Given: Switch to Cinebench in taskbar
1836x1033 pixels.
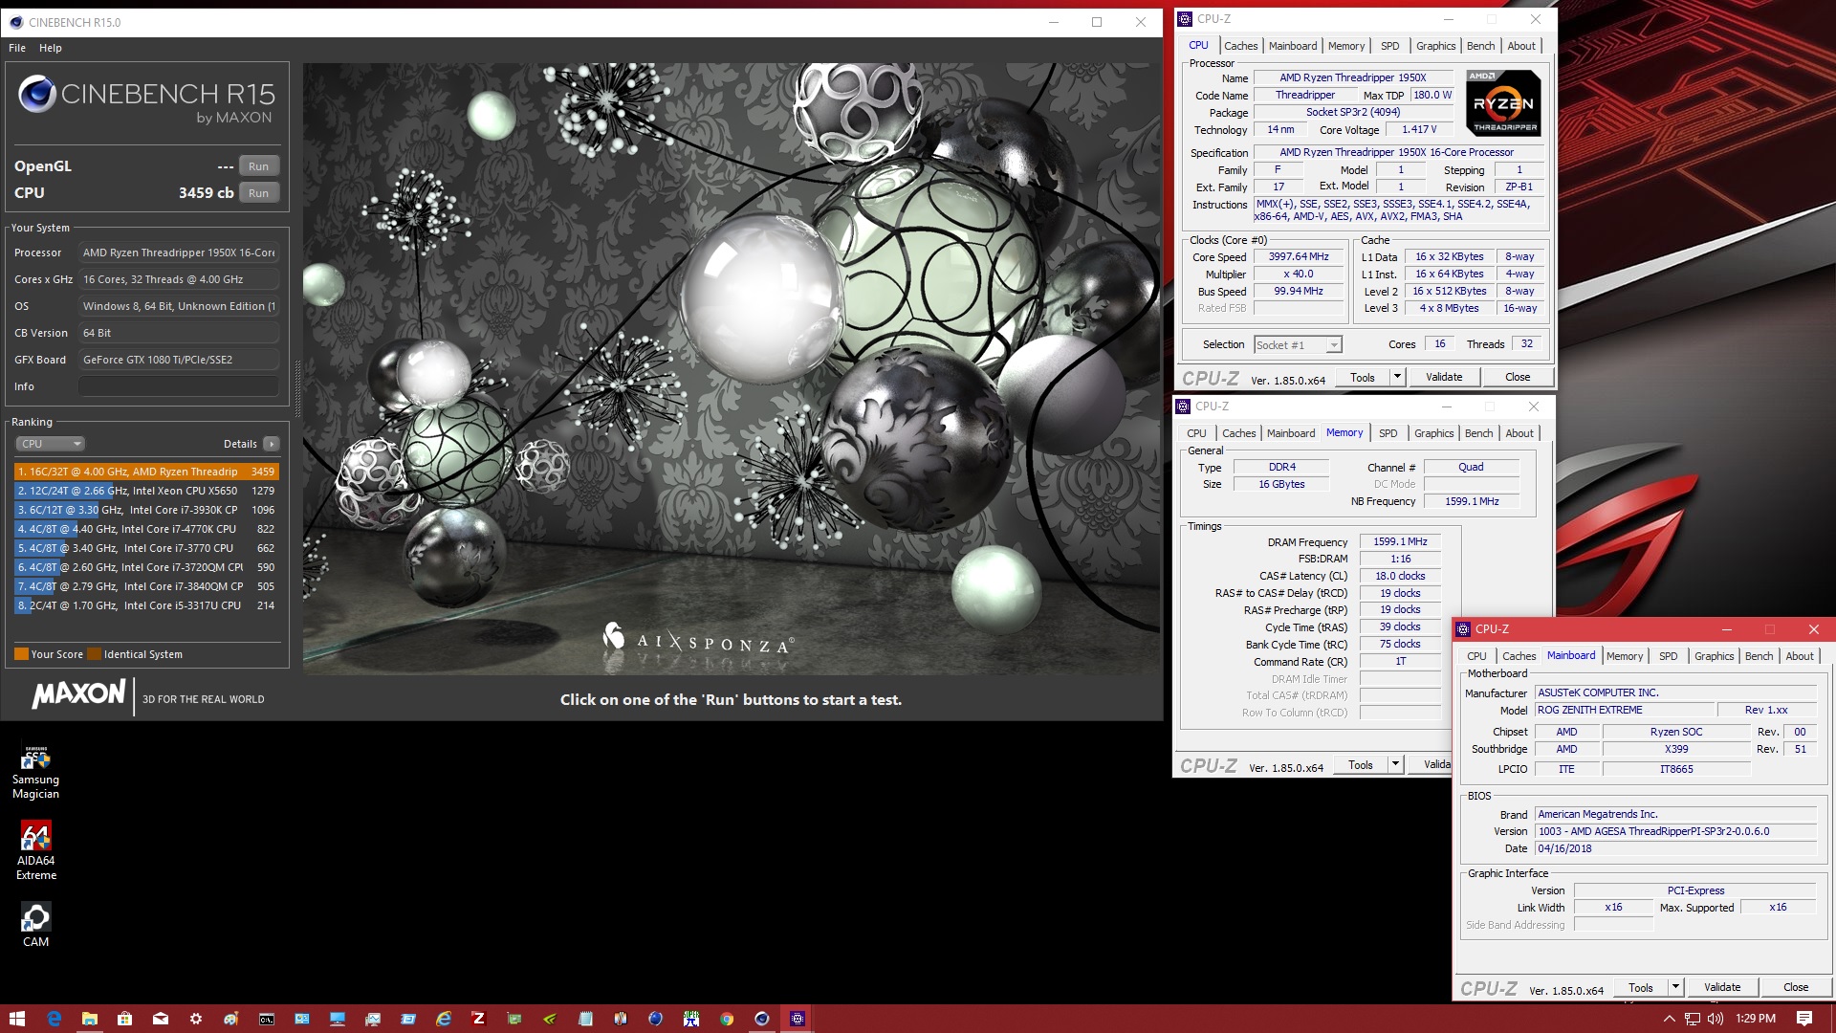Looking at the screenshot, I should coord(762,1019).
